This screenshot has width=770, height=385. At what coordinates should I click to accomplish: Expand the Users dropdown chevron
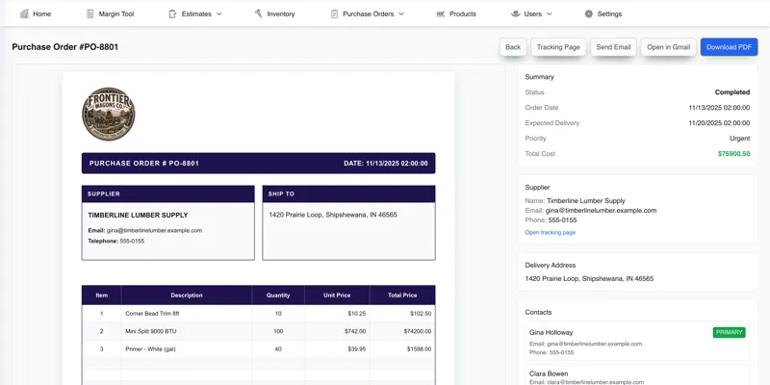coord(549,13)
